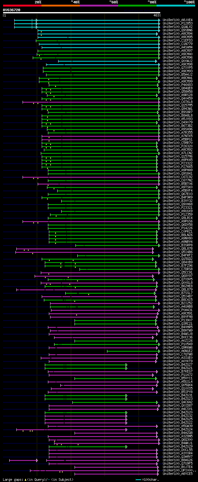Click the UniRef100_B7SSL7 label
Viewport: 198px width, 482px height.
coord(178,293)
